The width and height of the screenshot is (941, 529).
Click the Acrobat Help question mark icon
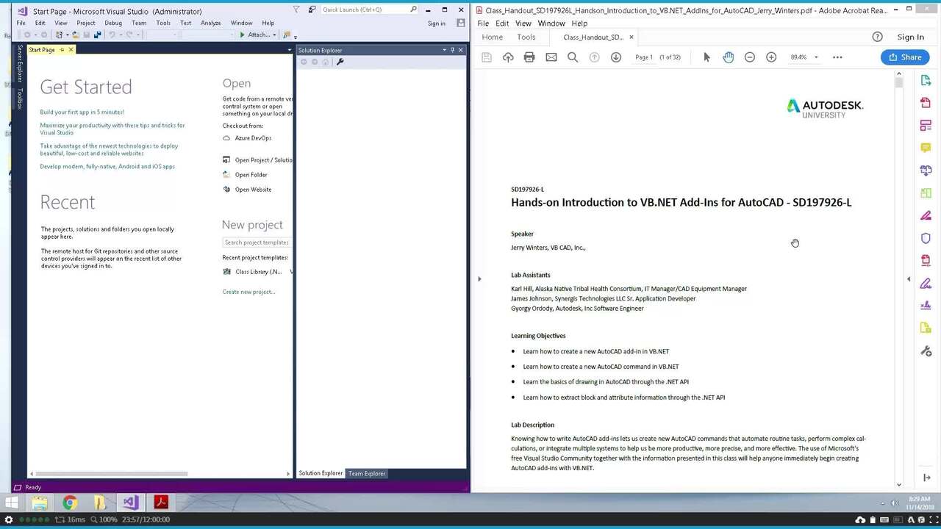(877, 37)
